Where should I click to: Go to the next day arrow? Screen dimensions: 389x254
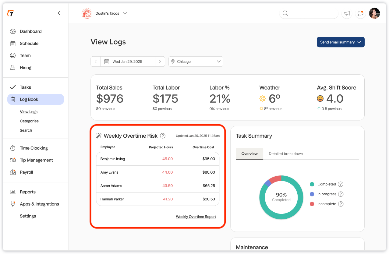pos(160,62)
